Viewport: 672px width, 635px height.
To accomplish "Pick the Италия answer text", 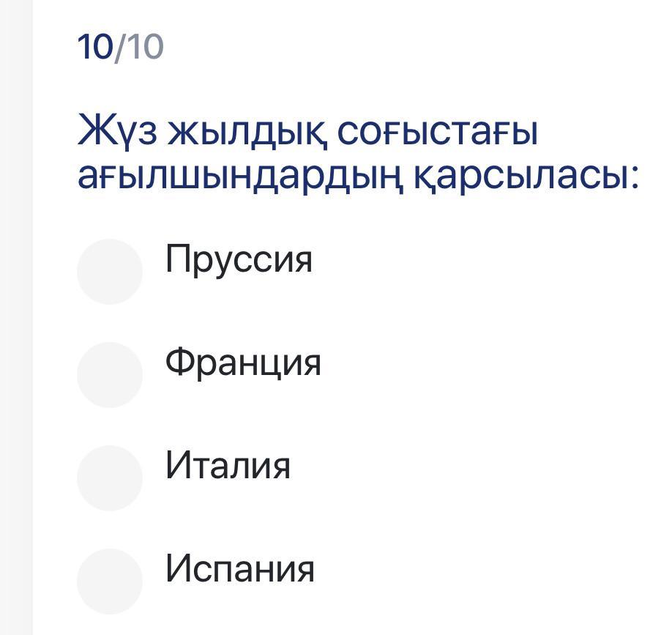I will (228, 465).
